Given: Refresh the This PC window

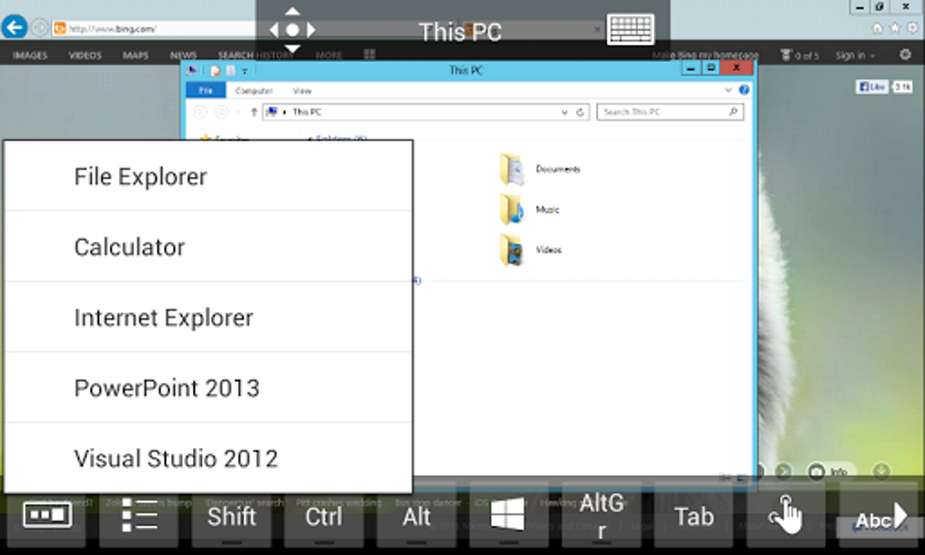Looking at the screenshot, I should point(580,112).
